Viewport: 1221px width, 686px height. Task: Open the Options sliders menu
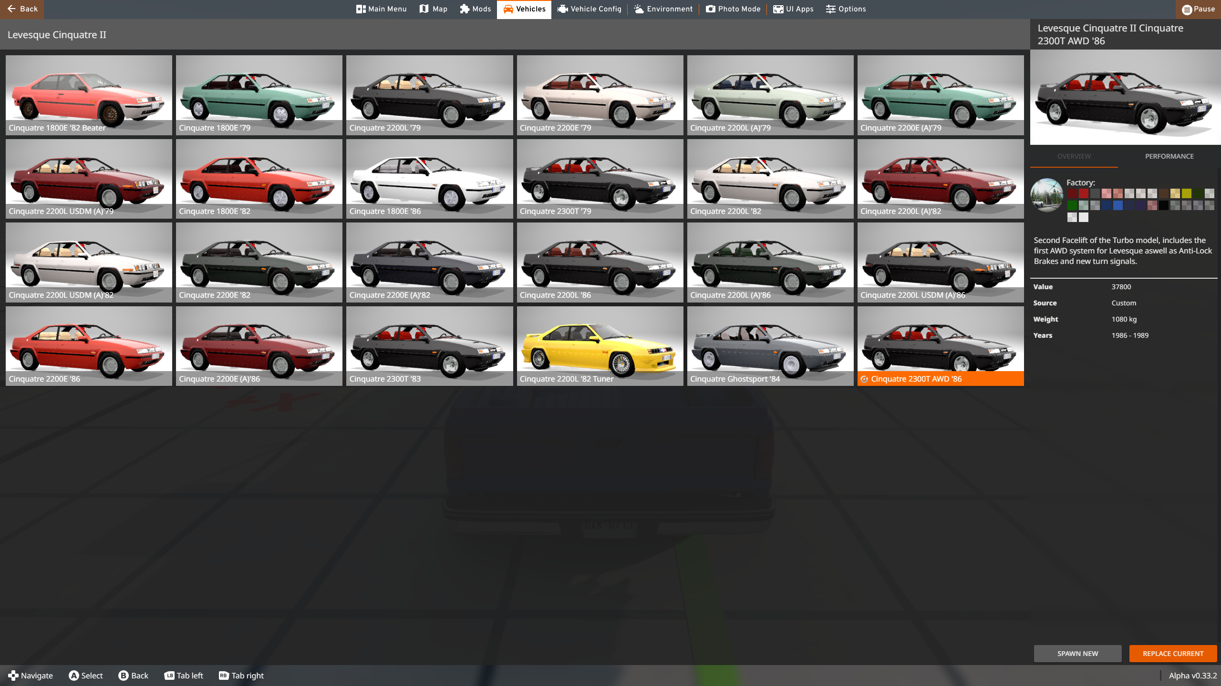click(x=846, y=9)
